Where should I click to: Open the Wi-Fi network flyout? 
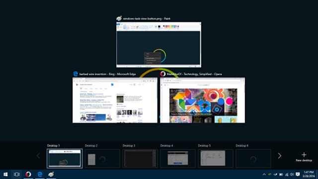[287, 175]
